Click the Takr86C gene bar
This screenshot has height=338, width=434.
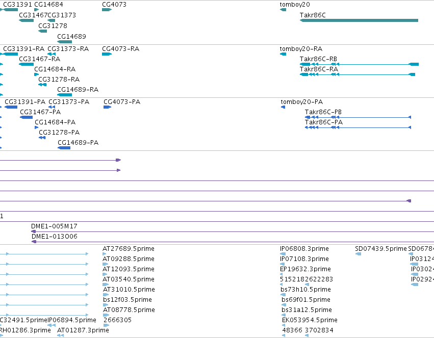coord(359,20)
